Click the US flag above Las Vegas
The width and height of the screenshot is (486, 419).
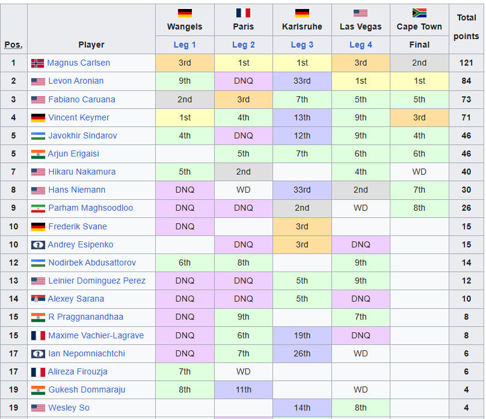point(360,13)
